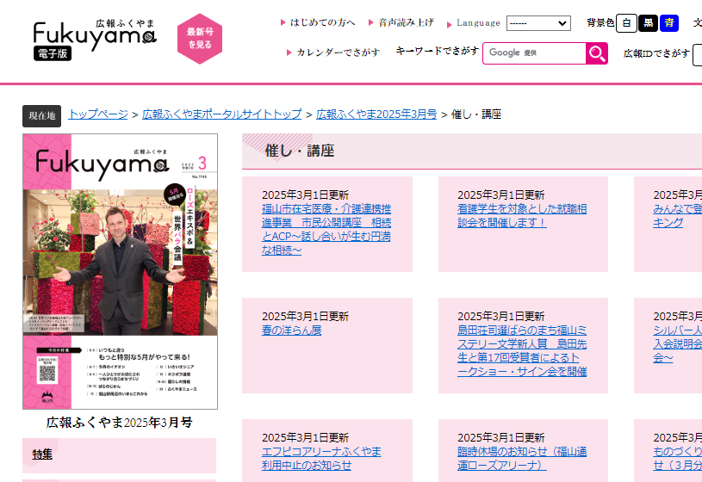Open 看護学生を対象とした就職相談会 article link

coord(522,216)
